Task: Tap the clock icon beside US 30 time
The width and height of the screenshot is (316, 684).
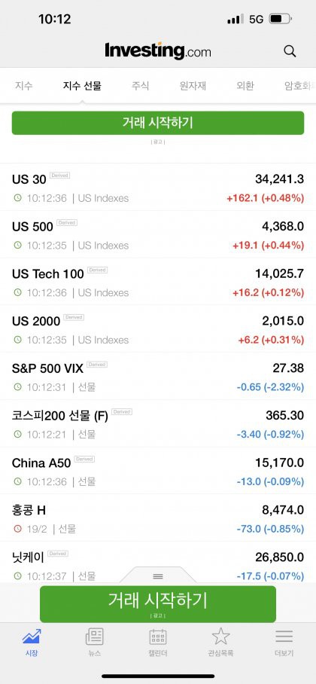Action: (17, 198)
